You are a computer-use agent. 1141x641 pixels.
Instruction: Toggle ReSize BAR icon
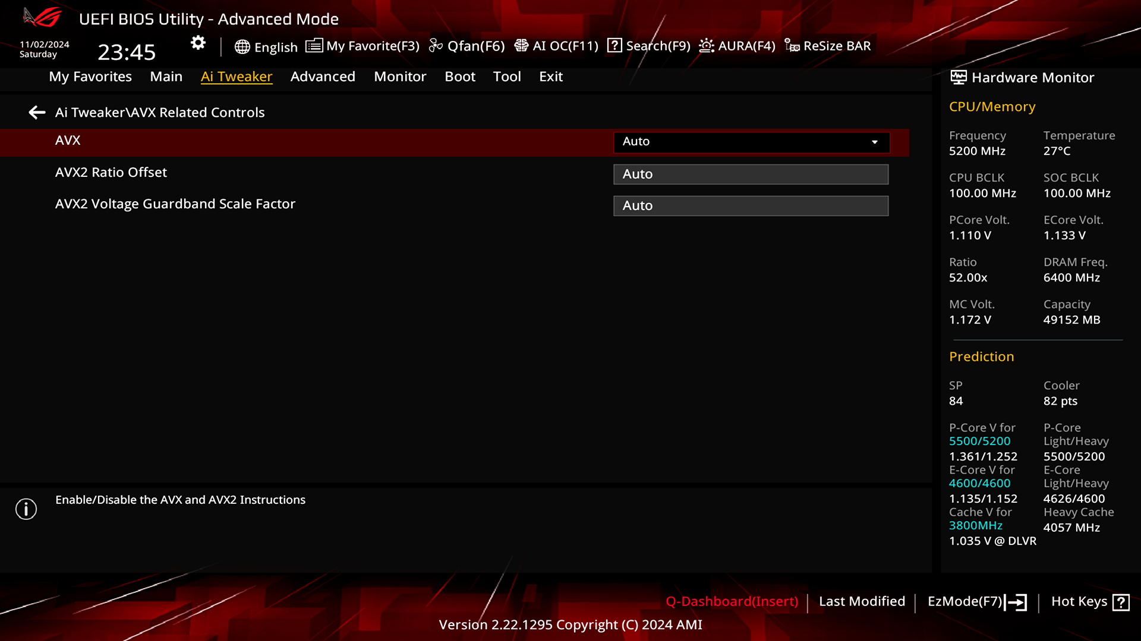click(x=792, y=46)
